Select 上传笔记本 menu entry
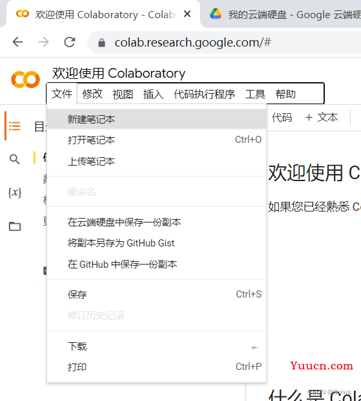361x401 pixels. click(x=156, y=162)
